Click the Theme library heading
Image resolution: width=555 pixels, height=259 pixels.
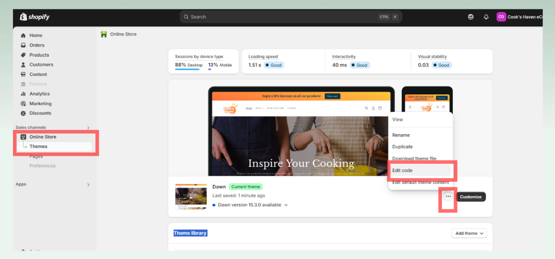(x=190, y=233)
